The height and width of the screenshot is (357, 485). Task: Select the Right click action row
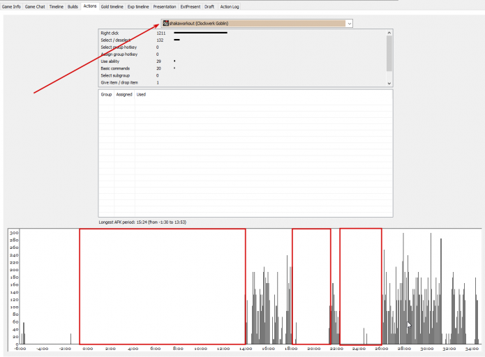[x=242, y=33]
